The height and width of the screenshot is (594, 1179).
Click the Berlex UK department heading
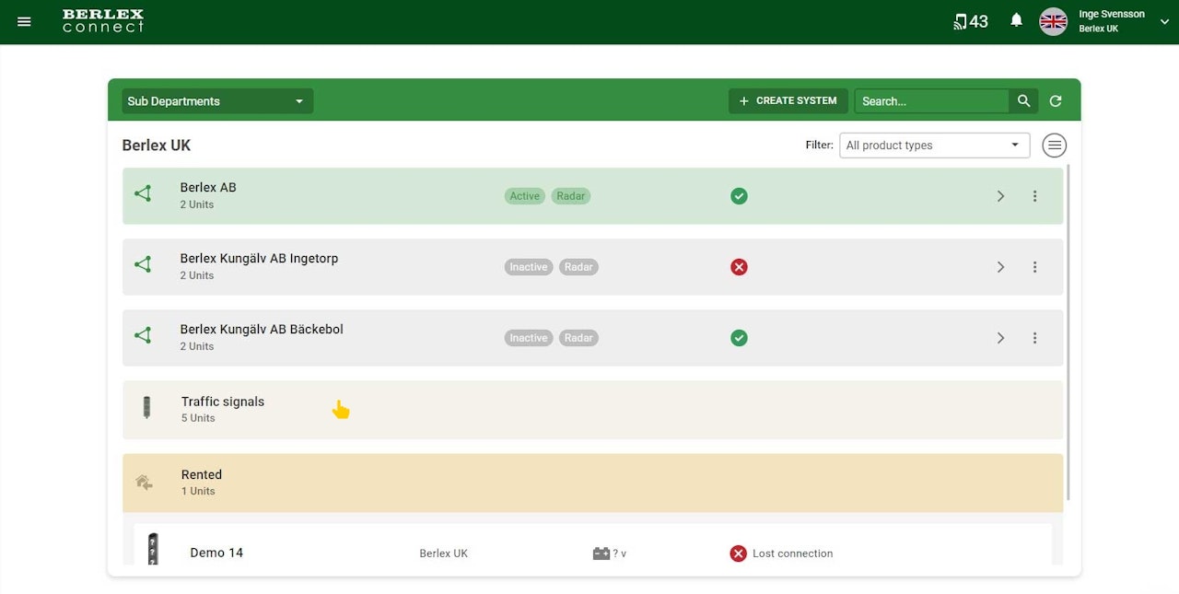click(x=157, y=146)
